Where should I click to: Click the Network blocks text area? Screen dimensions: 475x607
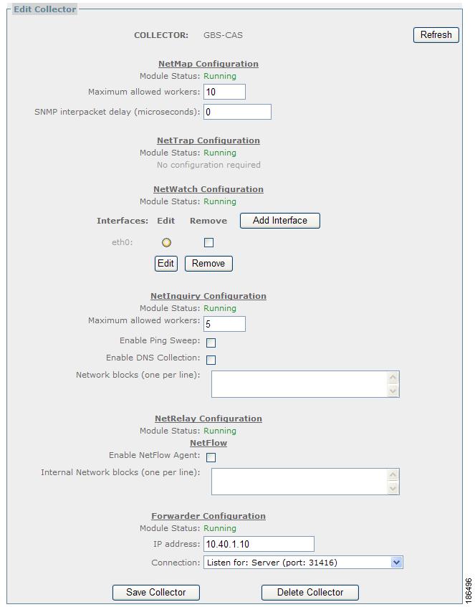tap(299, 383)
